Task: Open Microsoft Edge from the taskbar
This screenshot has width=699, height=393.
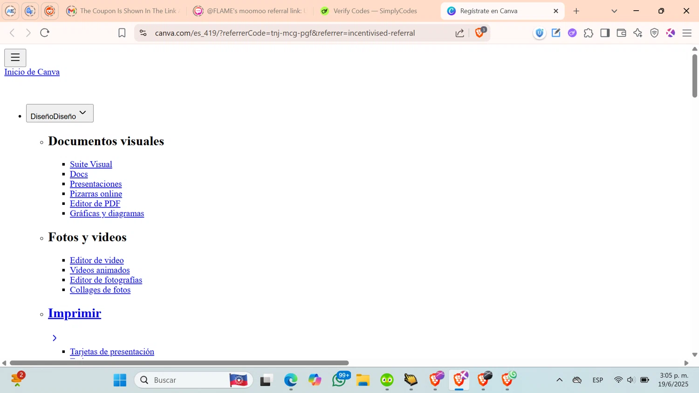Action: pyautogui.click(x=291, y=380)
